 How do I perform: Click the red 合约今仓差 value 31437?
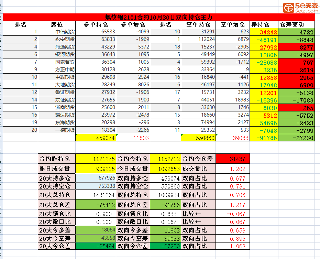pyautogui.click(x=233, y=159)
